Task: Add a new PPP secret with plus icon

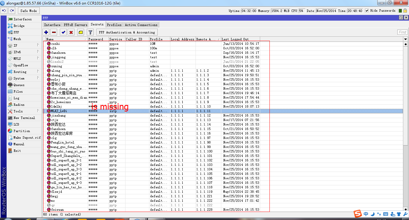Action: point(46,32)
